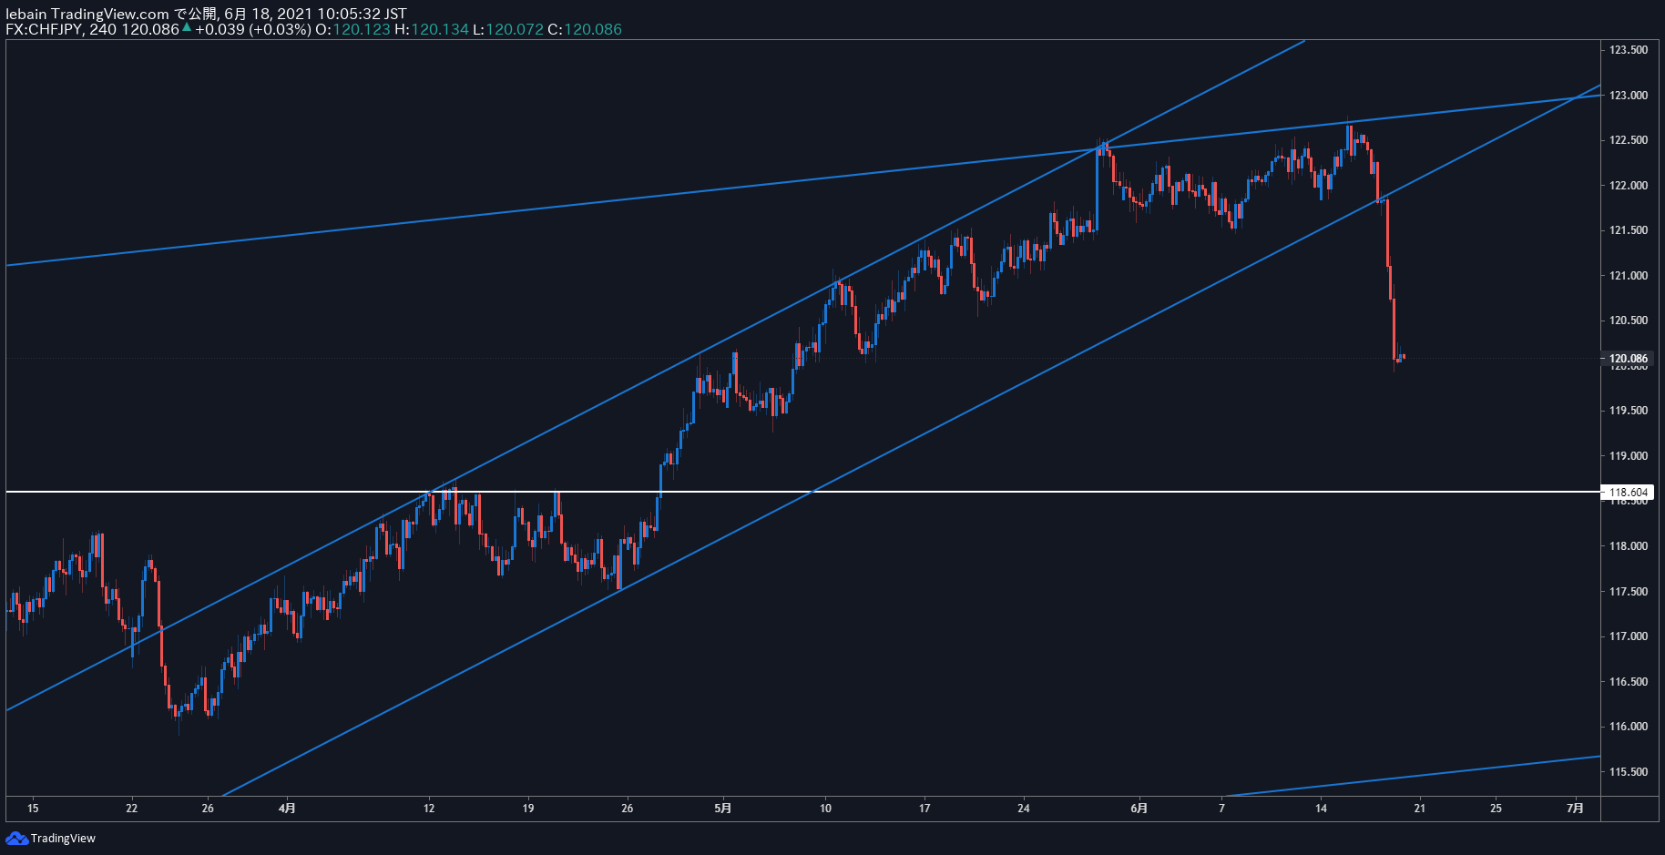Click the 15 date label on the time axis
This screenshot has width=1665, height=855.
[33, 809]
